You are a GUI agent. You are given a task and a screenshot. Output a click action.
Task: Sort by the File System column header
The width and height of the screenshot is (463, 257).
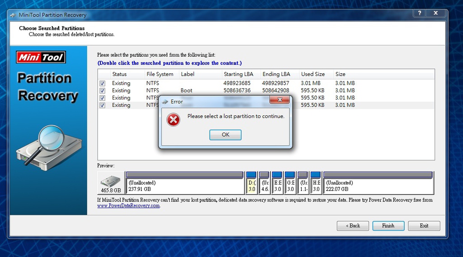(x=161, y=74)
